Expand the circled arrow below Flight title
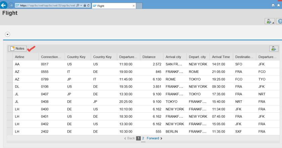The height and width of the screenshot is (148, 282). (7, 34)
